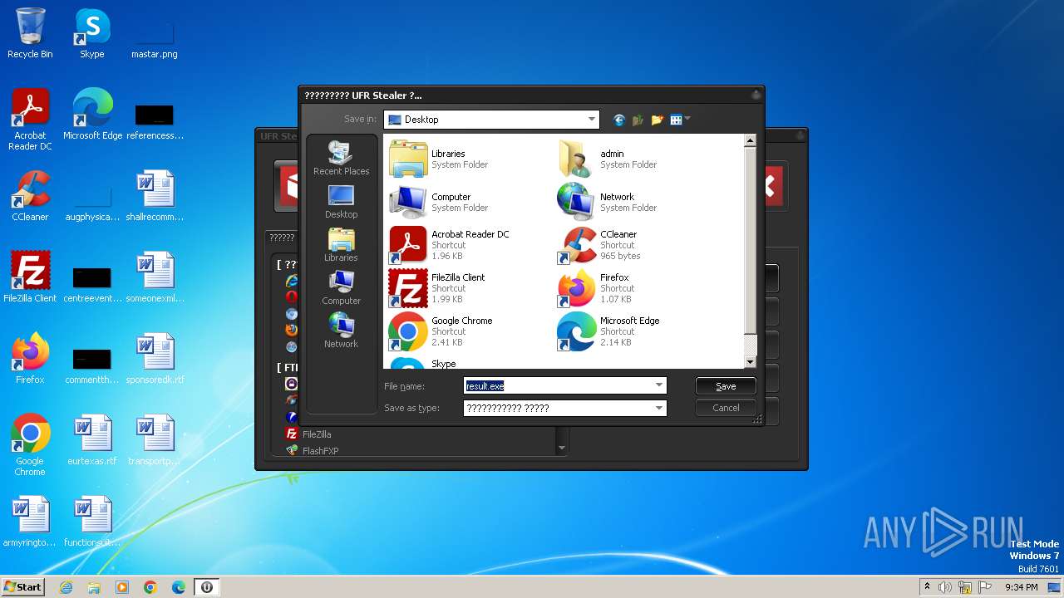The height and width of the screenshot is (598, 1064).
Task: Click the Up One Level icon
Action: tap(638, 120)
